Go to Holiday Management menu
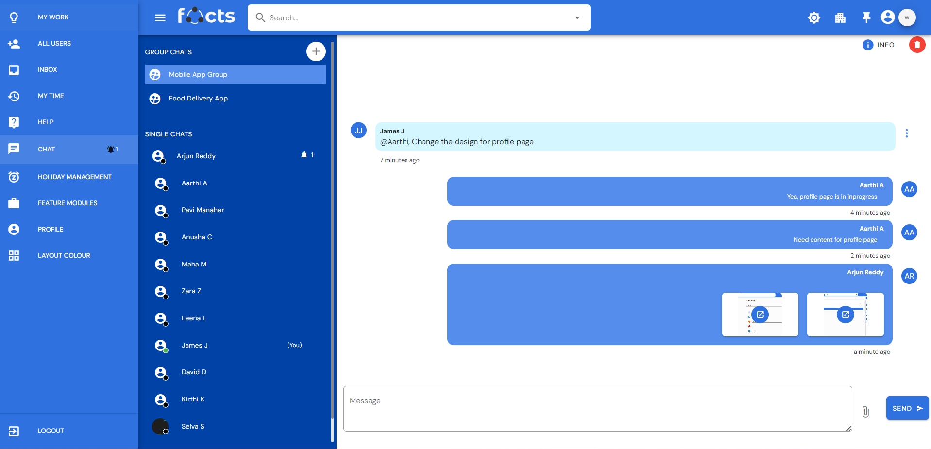The width and height of the screenshot is (931, 449). 74,177
